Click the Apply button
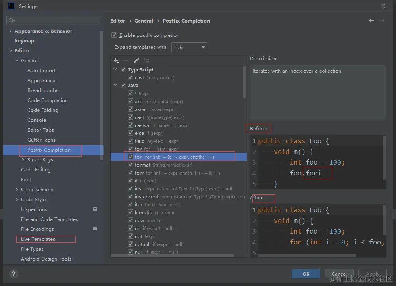The image size is (396, 286). (373, 274)
